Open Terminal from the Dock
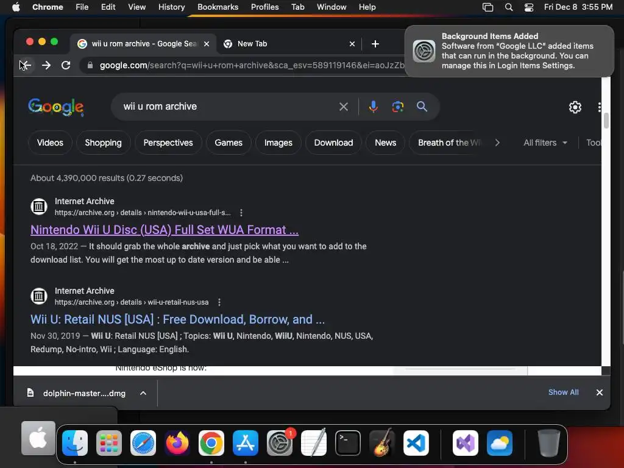This screenshot has height=468, width=624. pos(348,443)
